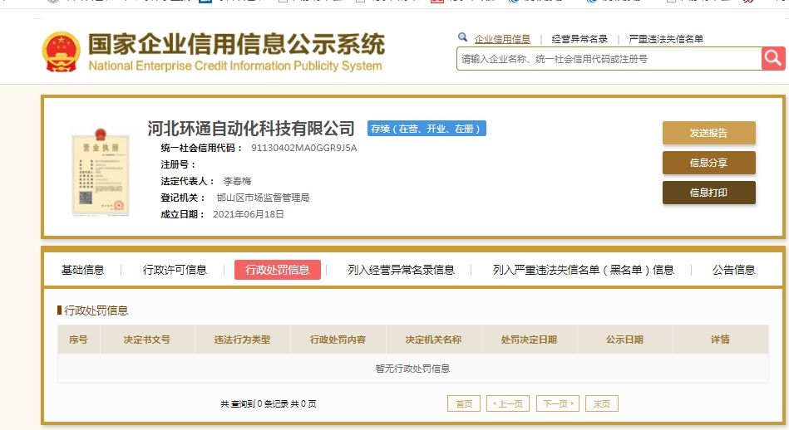Viewport: 789px width, 430px height.
Task: Click the registration authority 邯山区市场监督管理局
Action: coord(263,198)
